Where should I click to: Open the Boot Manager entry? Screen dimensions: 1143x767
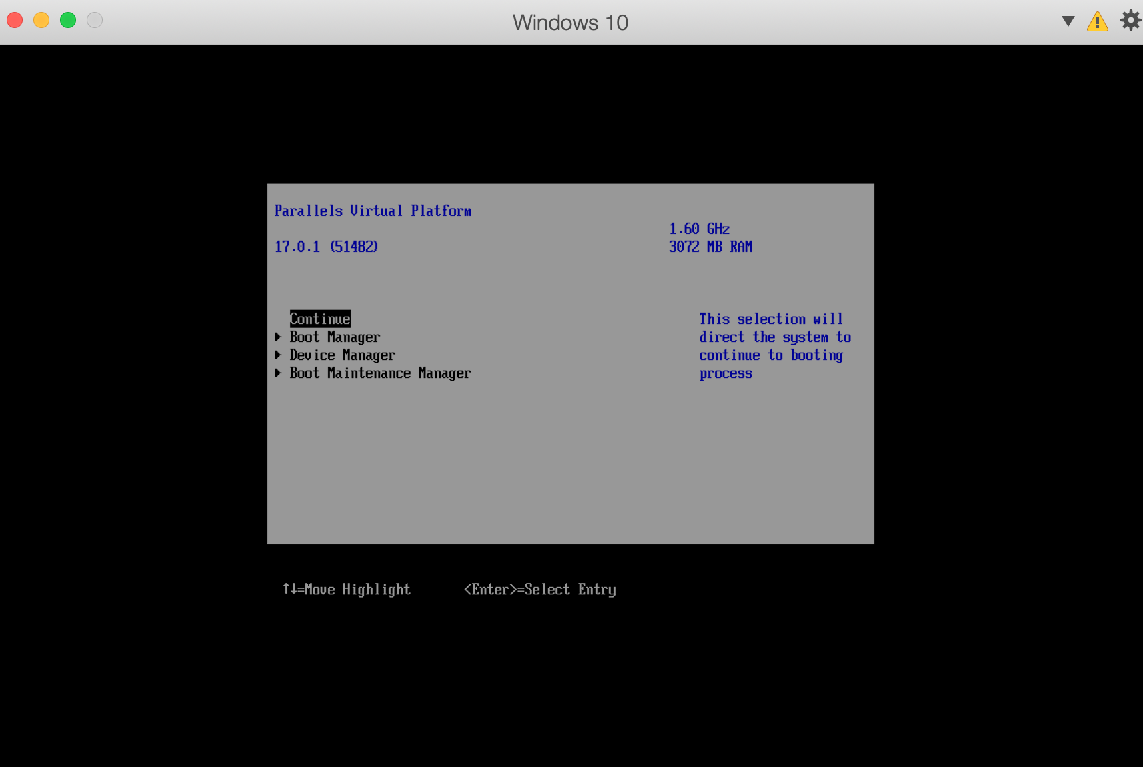[335, 337]
